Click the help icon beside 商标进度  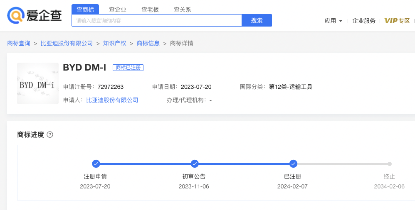pyautogui.click(x=50, y=135)
